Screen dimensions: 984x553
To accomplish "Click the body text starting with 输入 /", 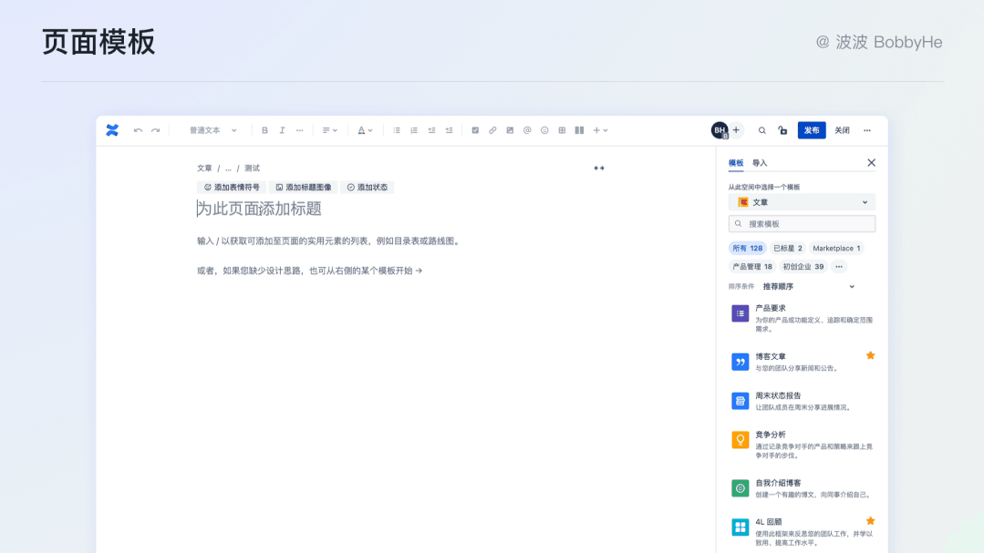I will pos(329,241).
